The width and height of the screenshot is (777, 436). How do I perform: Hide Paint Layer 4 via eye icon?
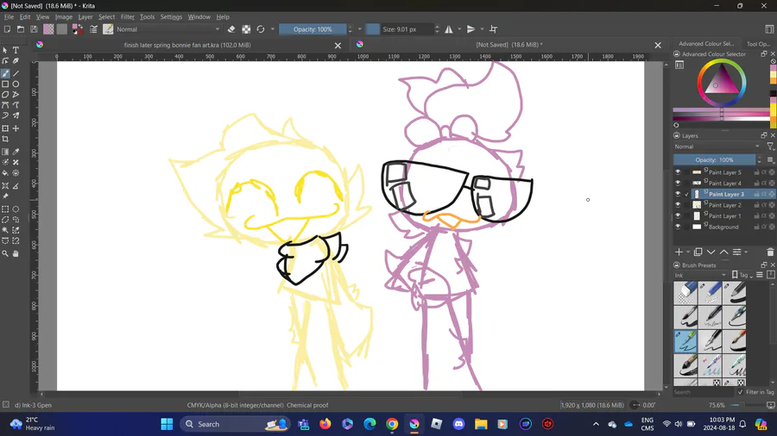678,183
